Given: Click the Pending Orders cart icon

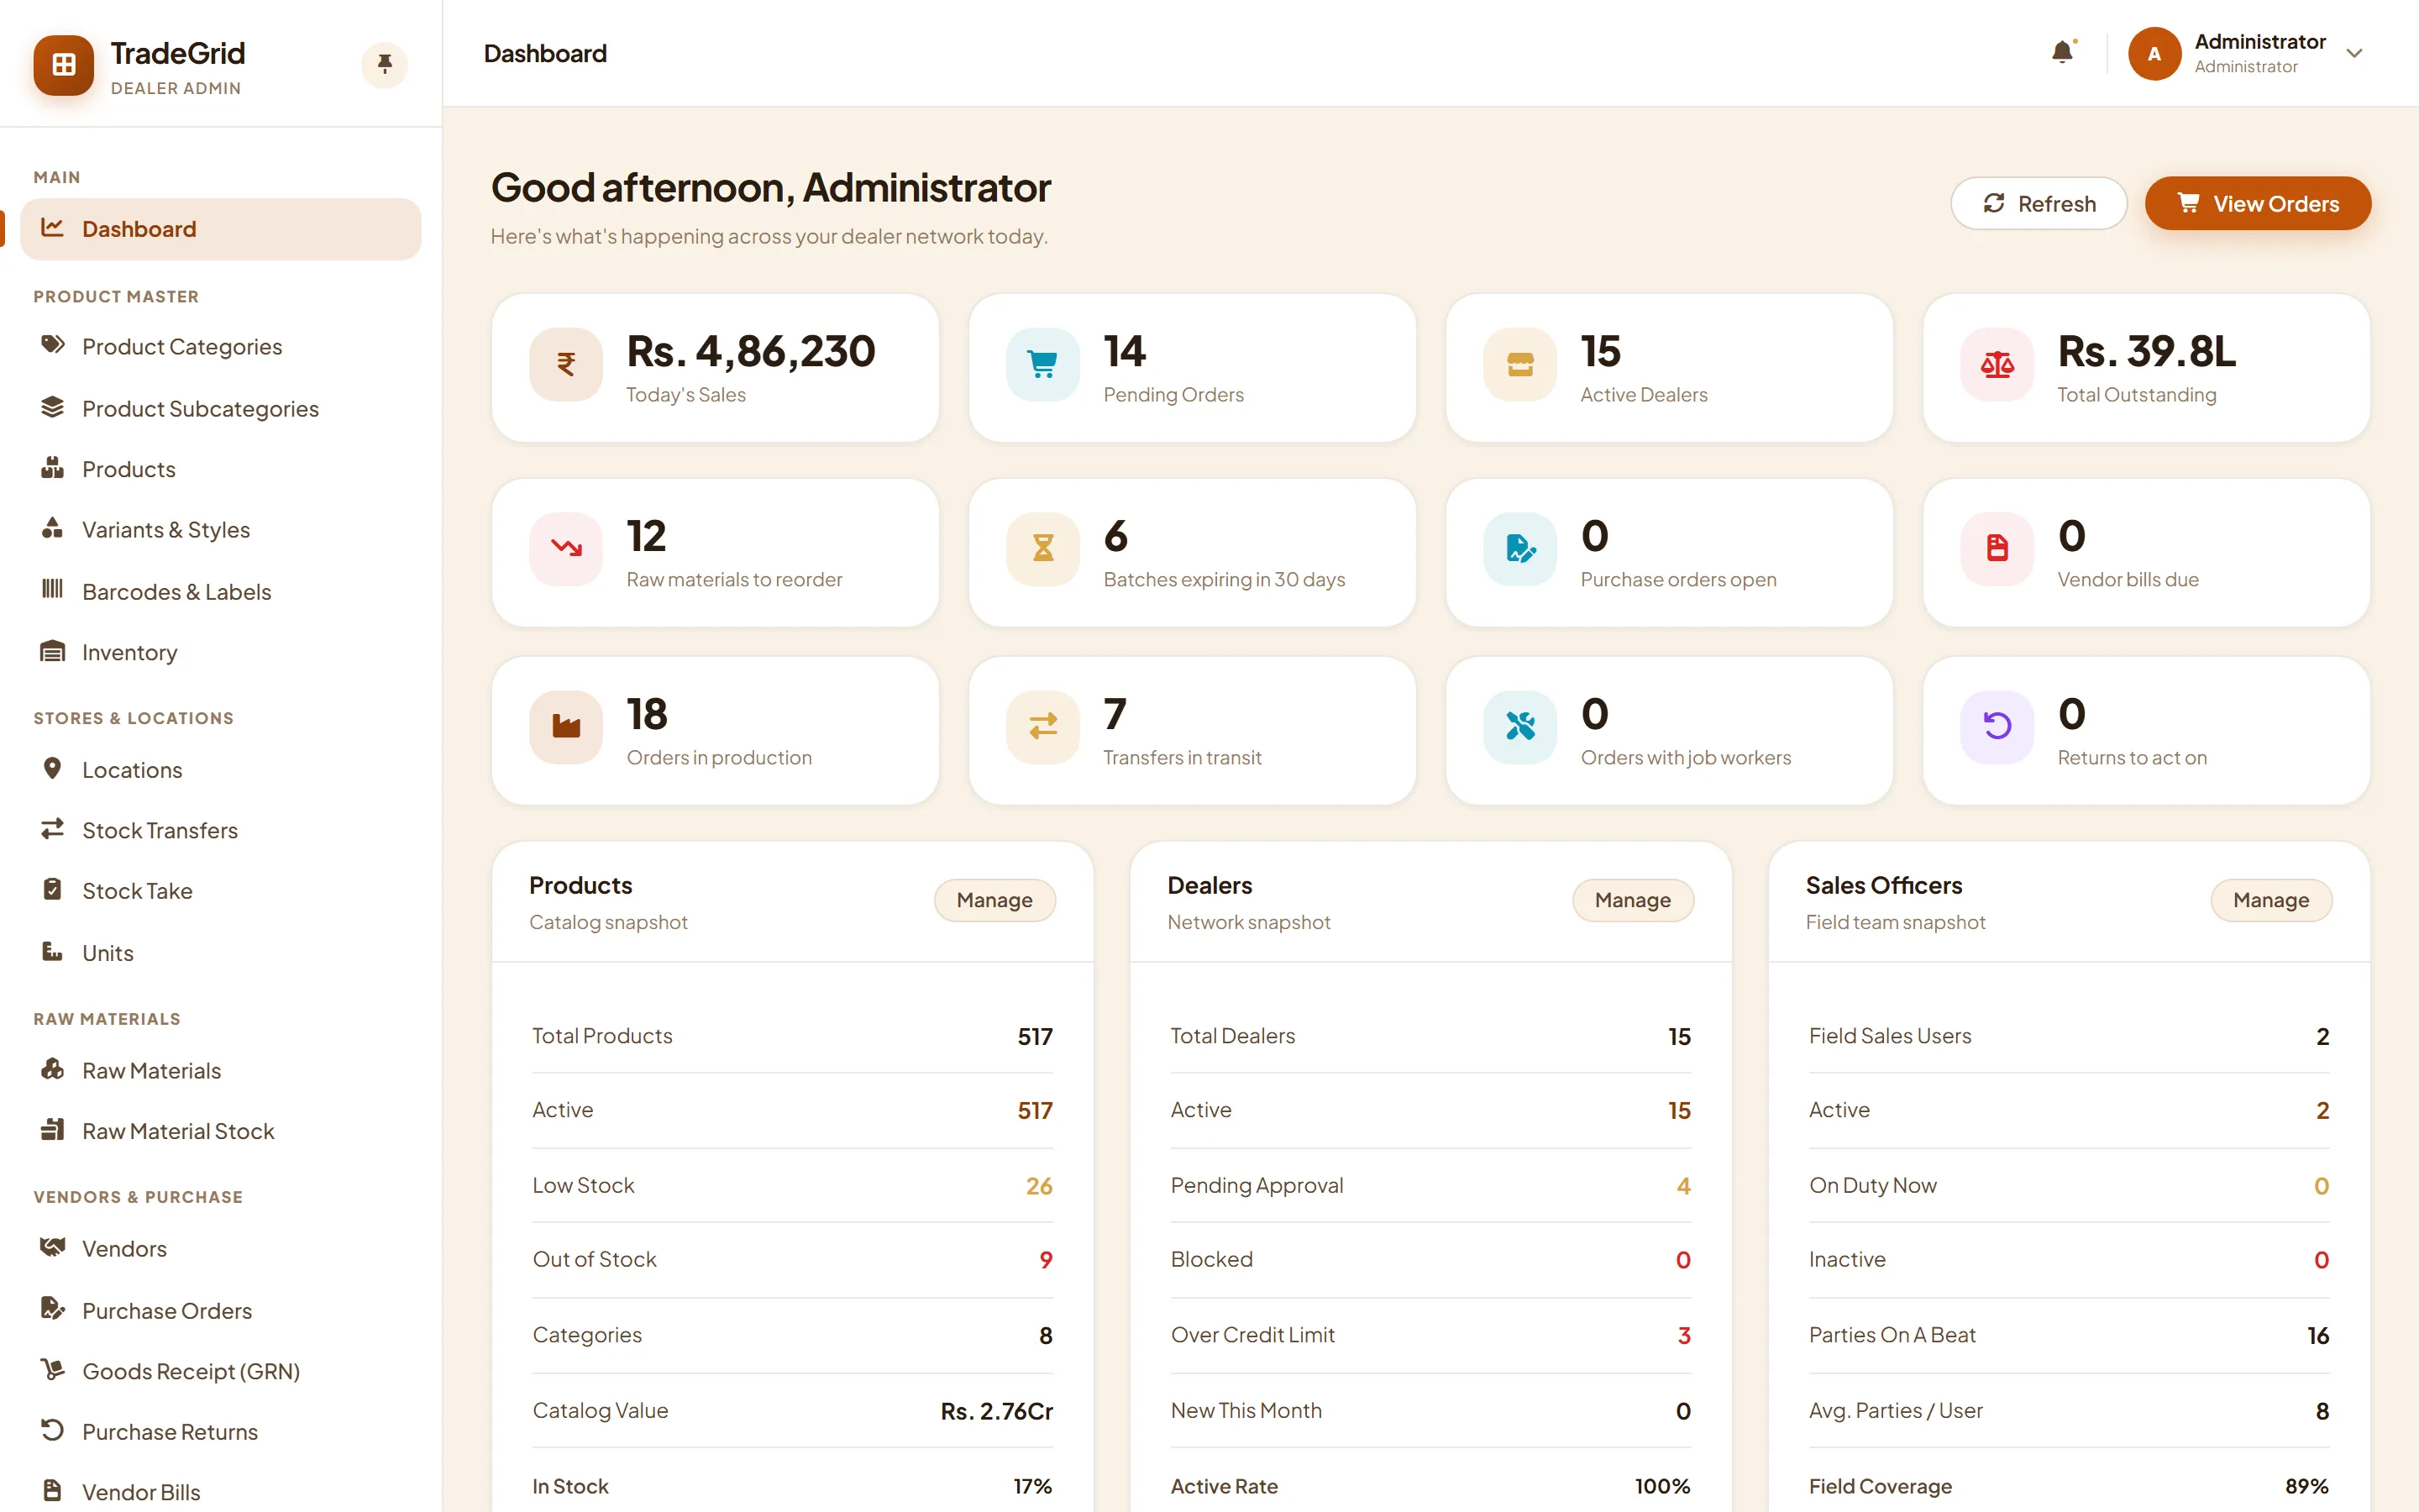Looking at the screenshot, I should tap(1042, 365).
